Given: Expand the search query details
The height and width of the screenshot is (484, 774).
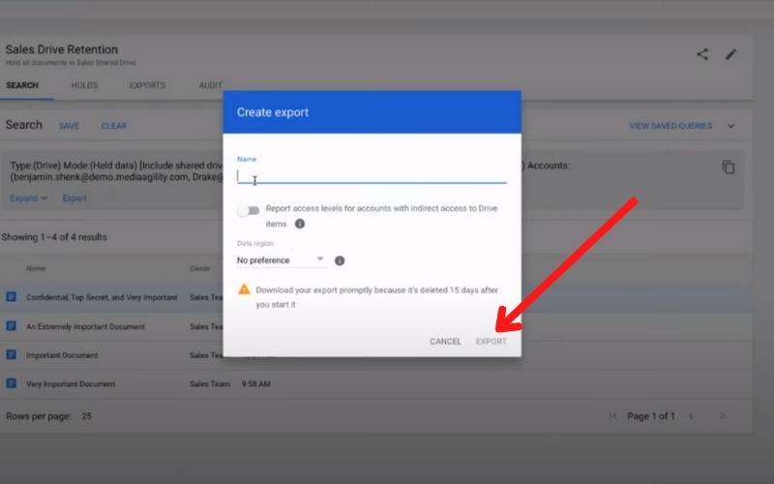Looking at the screenshot, I should [x=28, y=198].
